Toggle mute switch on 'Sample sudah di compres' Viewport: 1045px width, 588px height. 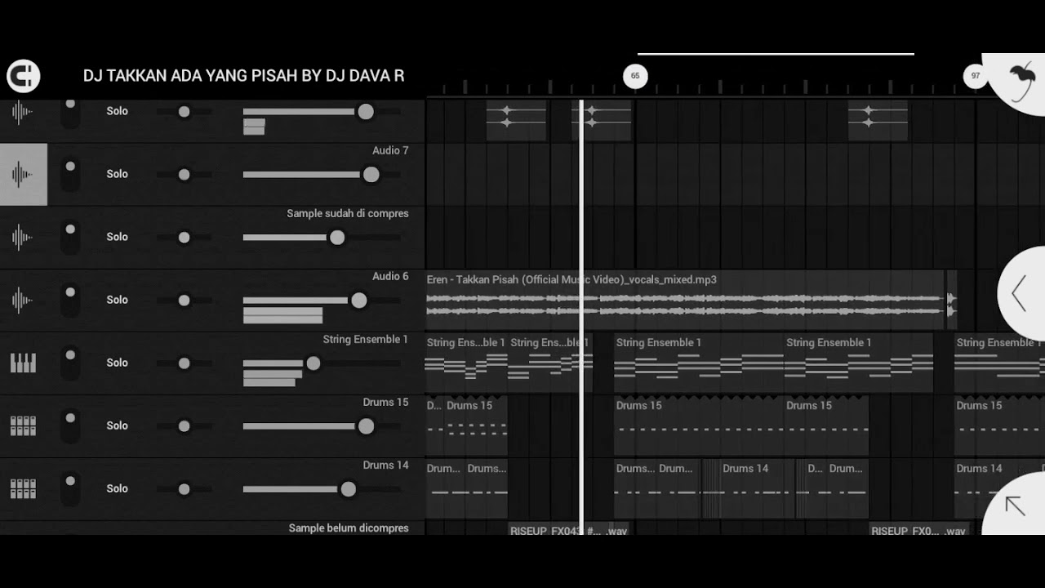point(70,237)
